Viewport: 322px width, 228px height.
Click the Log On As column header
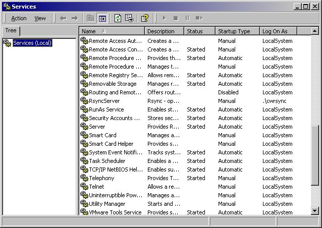pyautogui.click(x=283, y=31)
